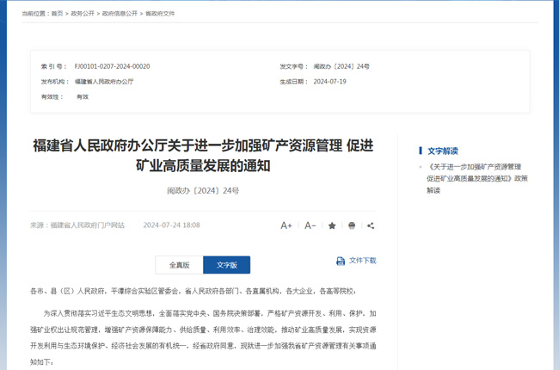Click the star favorite icon
The width and height of the screenshot is (559, 370).
pos(332,225)
